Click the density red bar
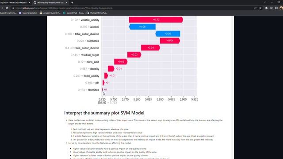 (111, 69)
